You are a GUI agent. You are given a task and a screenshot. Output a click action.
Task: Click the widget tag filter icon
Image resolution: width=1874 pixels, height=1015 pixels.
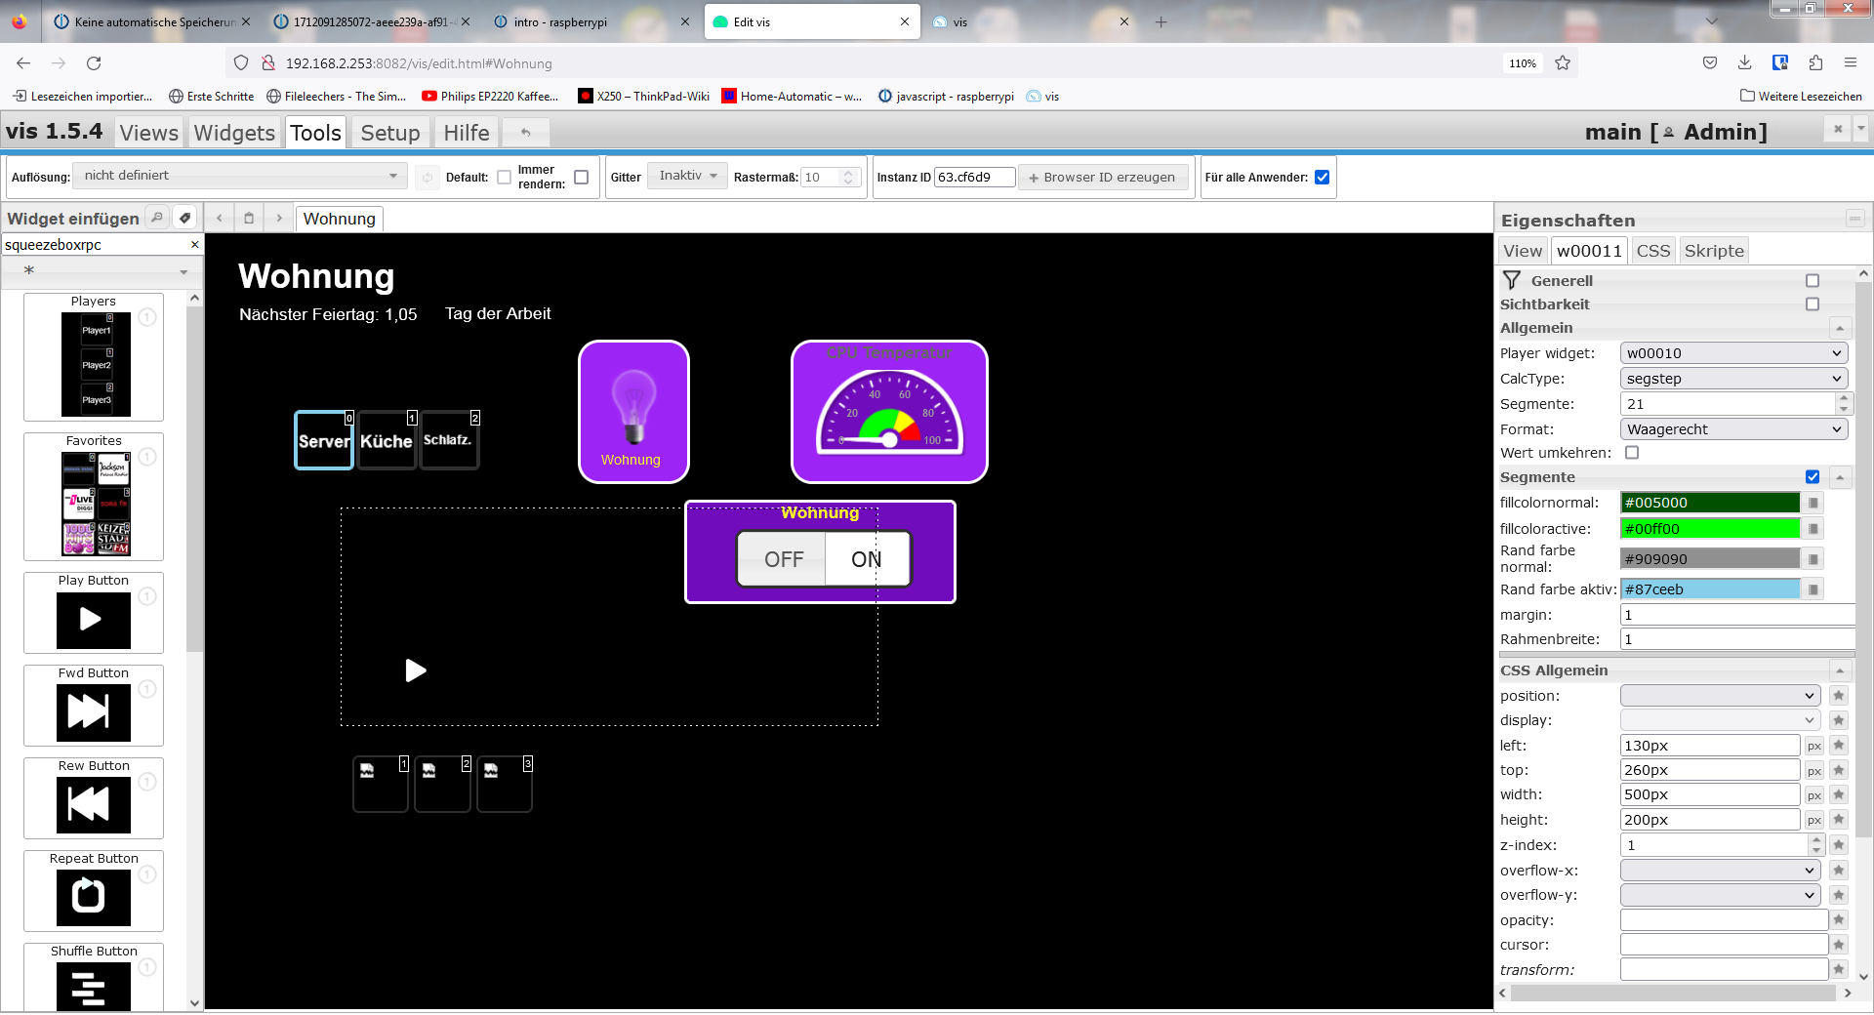[184, 218]
